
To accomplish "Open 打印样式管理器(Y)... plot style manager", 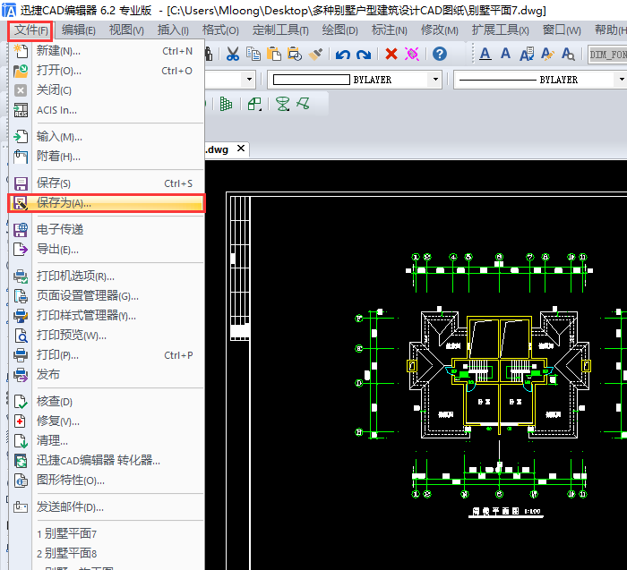I will pyautogui.click(x=107, y=315).
